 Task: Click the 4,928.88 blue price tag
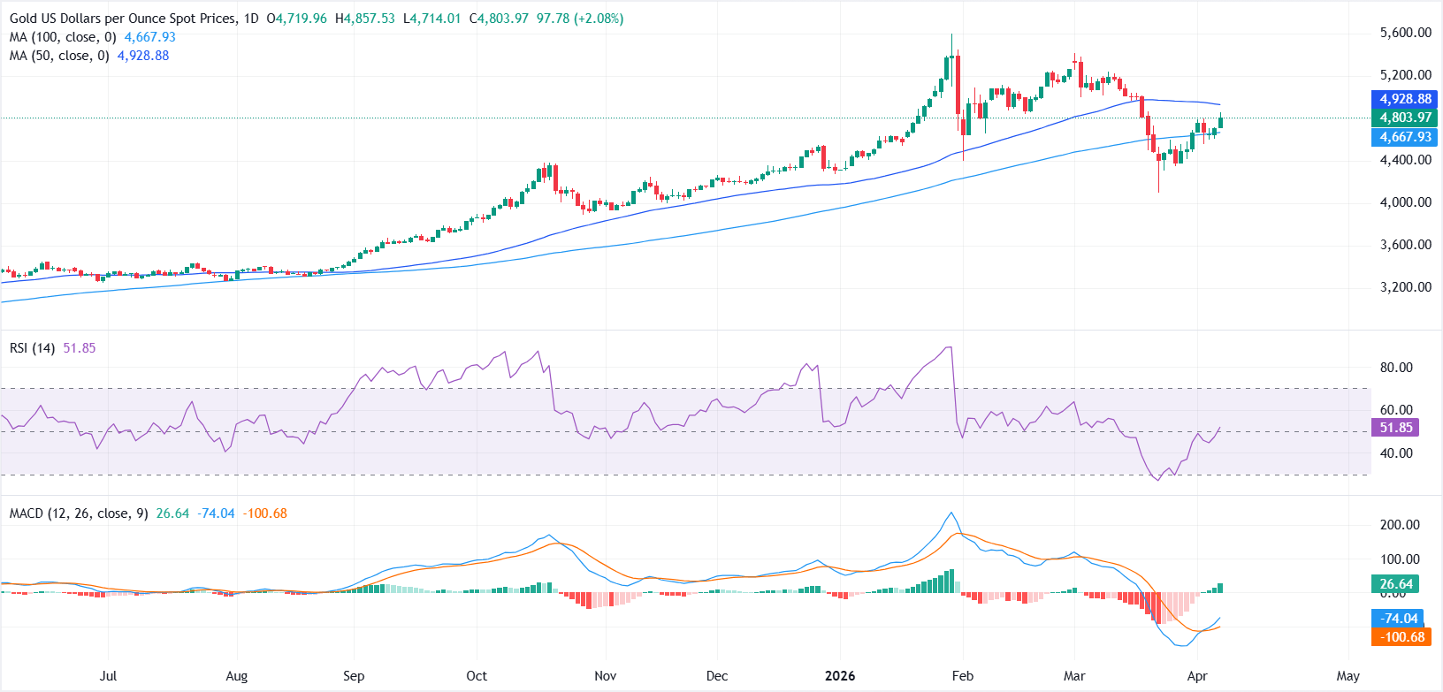1404,99
